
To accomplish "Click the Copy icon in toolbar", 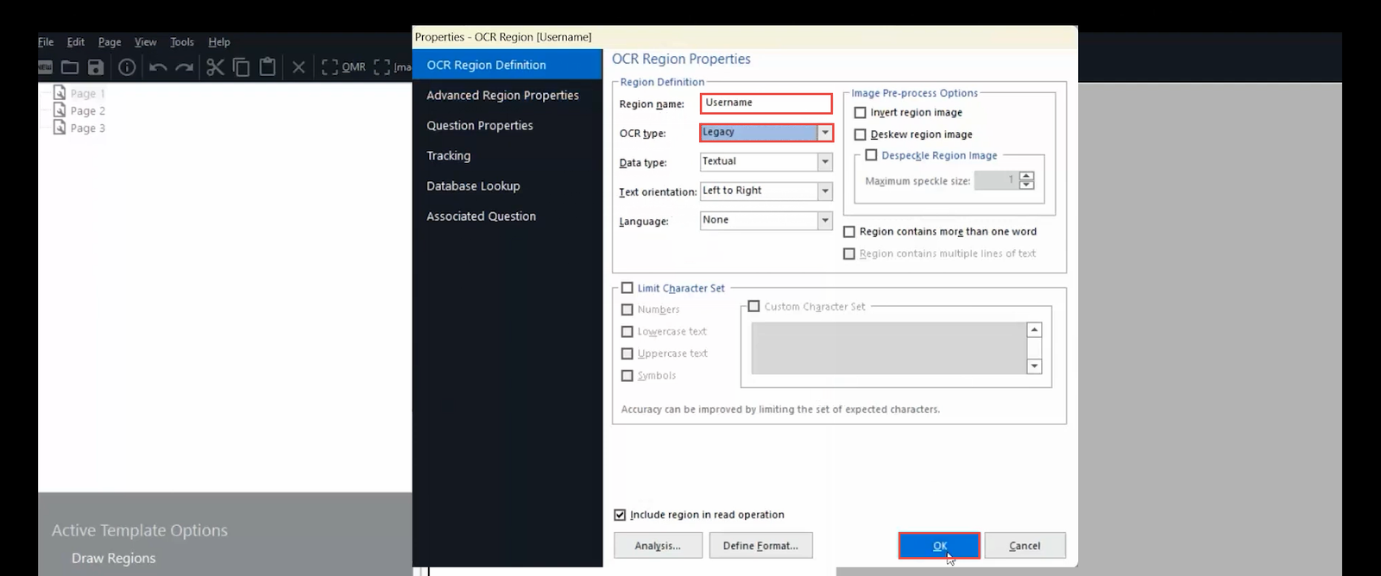I will pos(242,67).
